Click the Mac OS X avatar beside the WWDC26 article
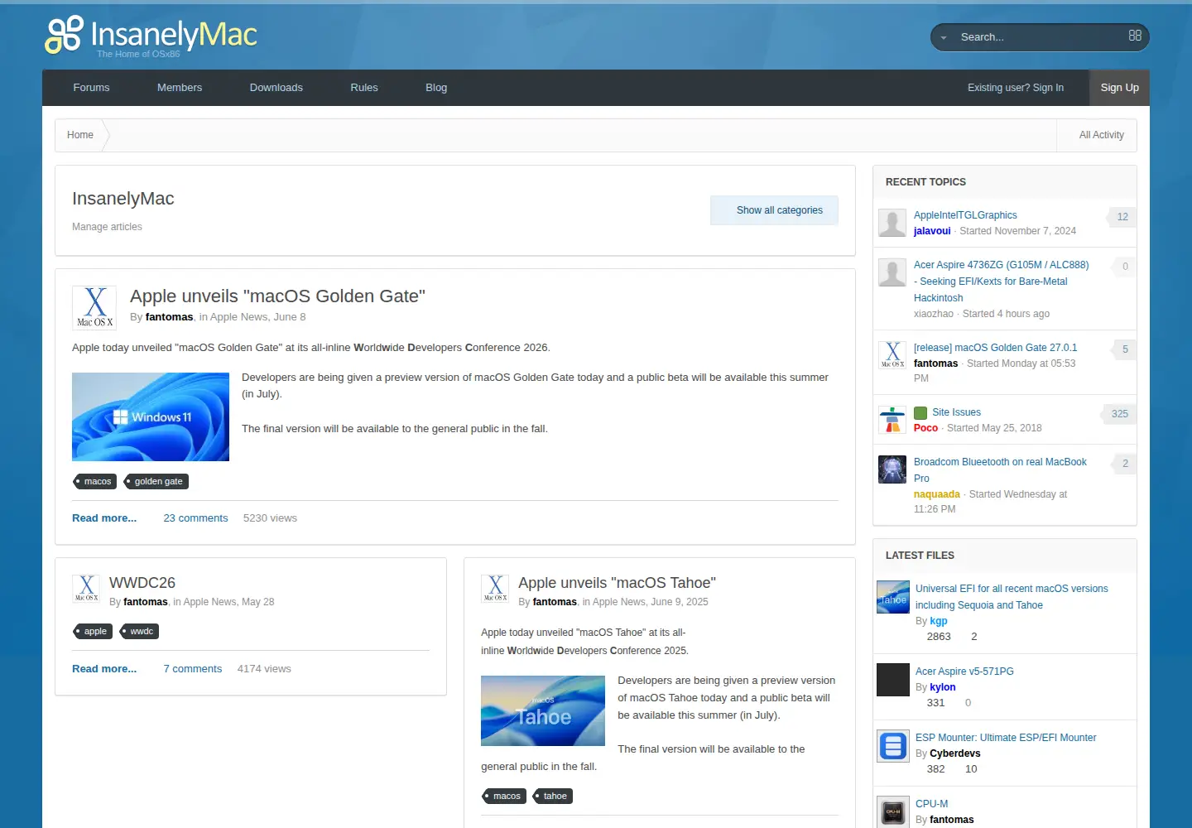The width and height of the screenshot is (1192, 828). point(86,589)
